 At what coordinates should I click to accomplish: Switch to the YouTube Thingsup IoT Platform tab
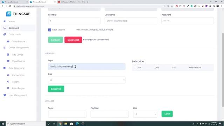(71, 2)
